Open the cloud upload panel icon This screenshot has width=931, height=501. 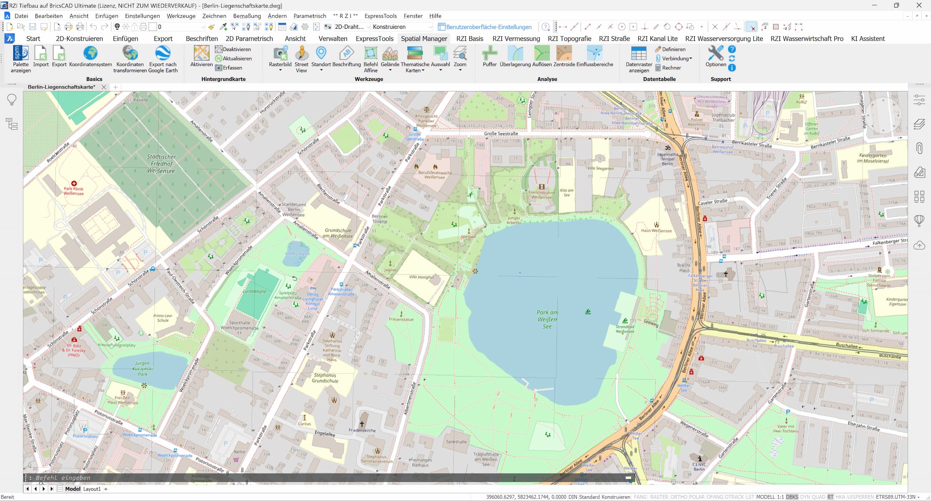click(919, 245)
